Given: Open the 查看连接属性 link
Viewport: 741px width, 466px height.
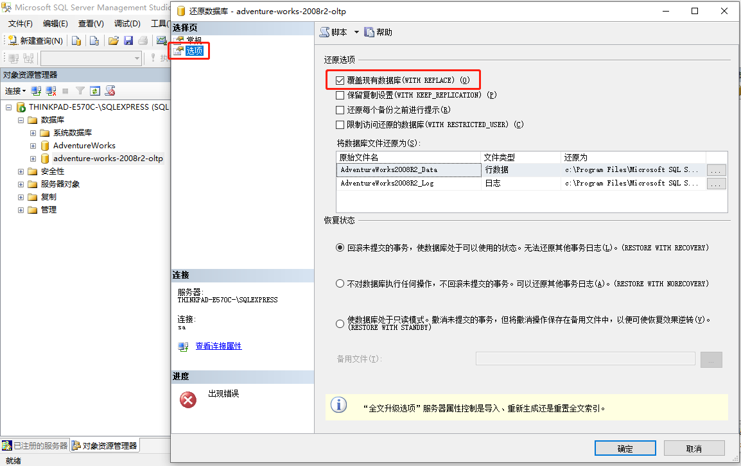Looking at the screenshot, I should (x=218, y=346).
